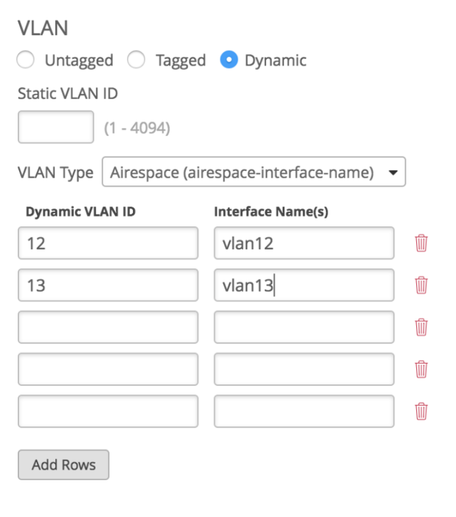
Task: Click the Interface Name field containing vlan12
Action: pos(303,243)
